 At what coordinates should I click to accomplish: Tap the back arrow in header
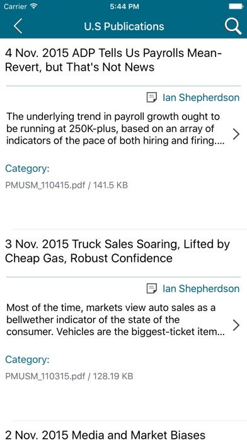[x=18, y=27]
